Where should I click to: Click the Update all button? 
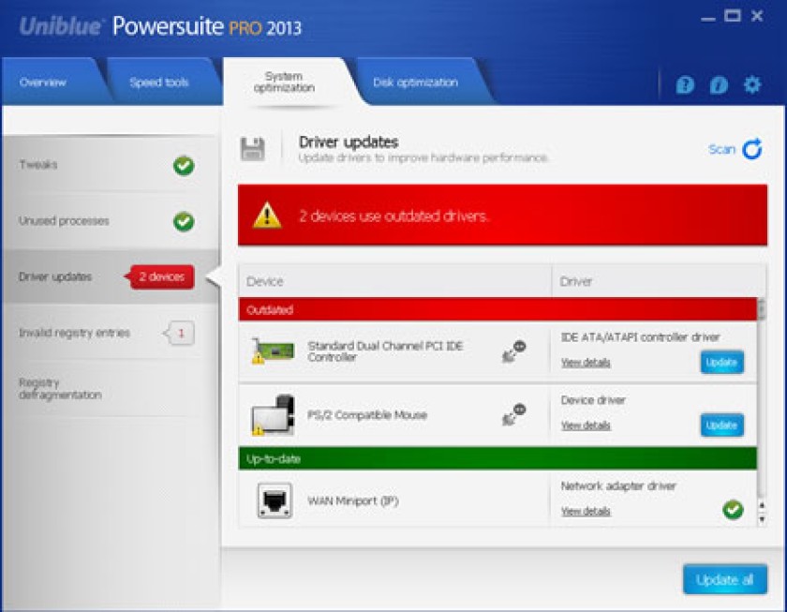point(725,579)
